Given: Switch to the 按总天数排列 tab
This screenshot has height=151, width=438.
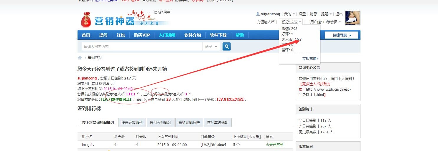Looking at the screenshot, I should coord(132,122).
